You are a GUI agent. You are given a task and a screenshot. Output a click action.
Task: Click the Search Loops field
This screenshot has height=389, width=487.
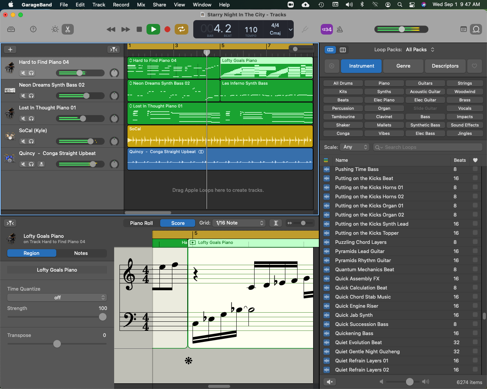427,147
